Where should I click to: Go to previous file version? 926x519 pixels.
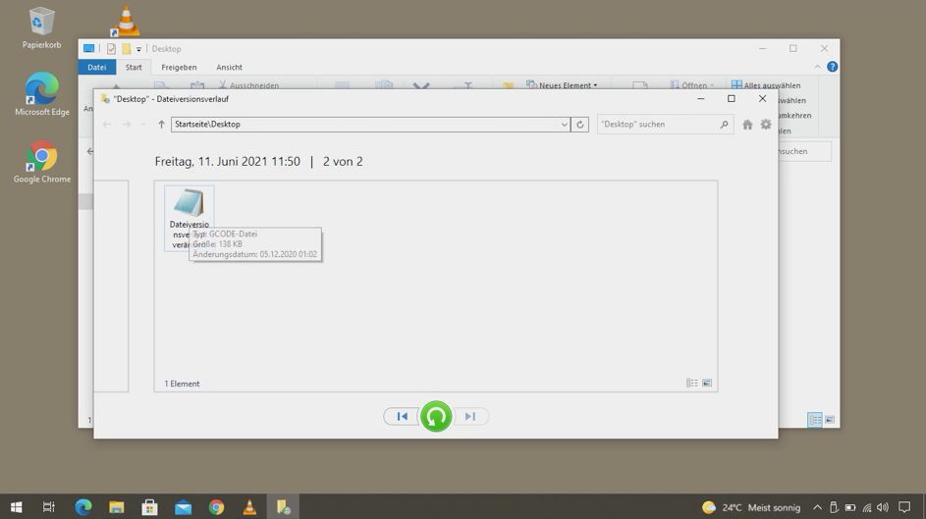point(403,416)
